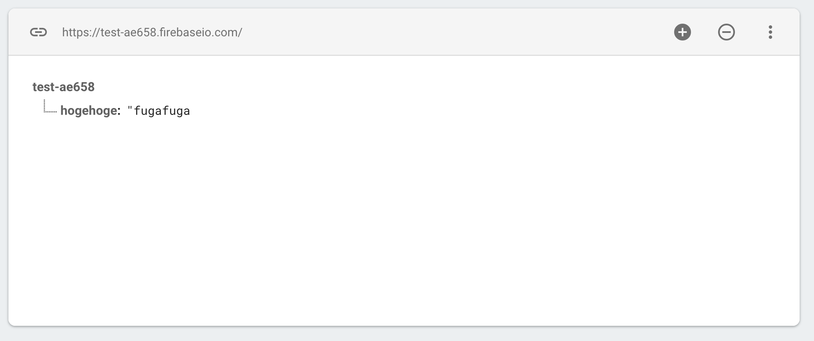Select the hogehoge key in the tree
Image resolution: width=814 pixels, height=341 pixels.
(x=90, y=111)
